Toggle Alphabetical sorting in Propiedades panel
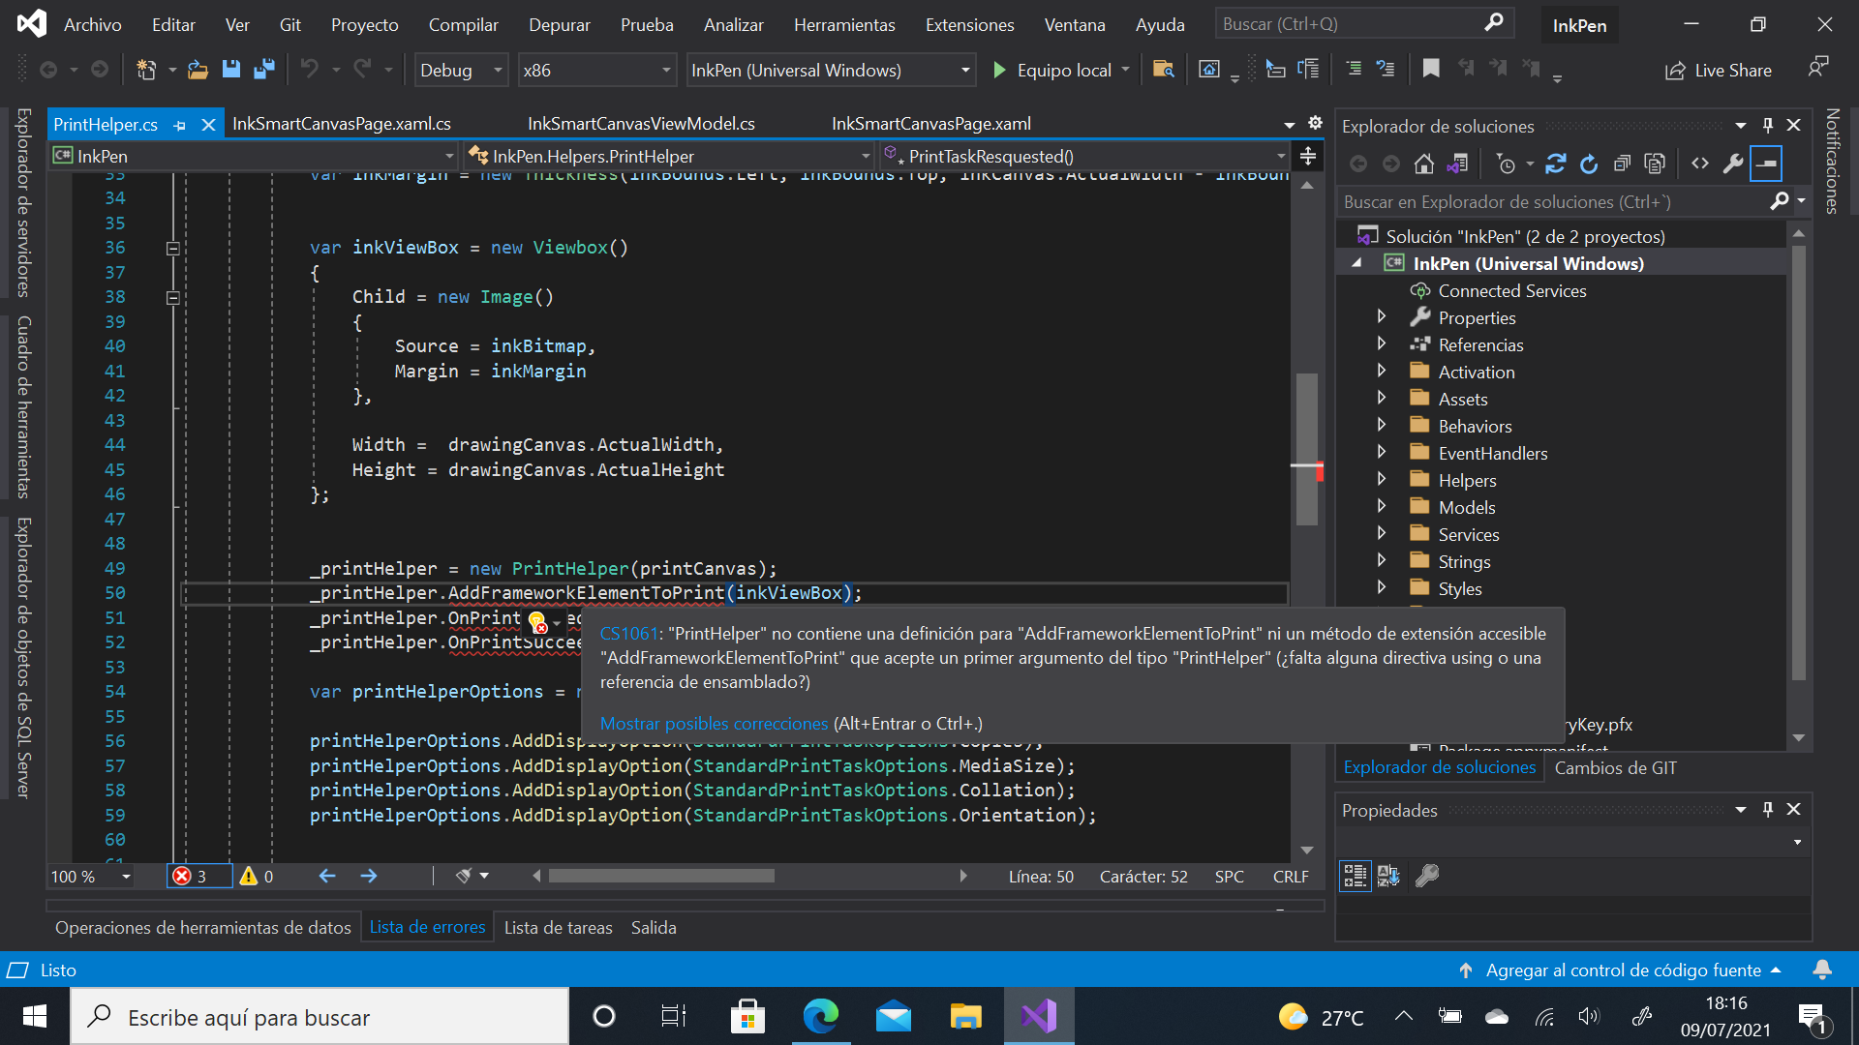The height and width of the screenshot is (1045, 1859). tap(1388, 876)
